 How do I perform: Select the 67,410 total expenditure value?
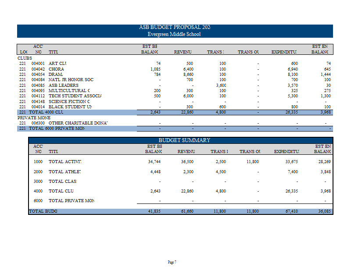coord(292,211)
